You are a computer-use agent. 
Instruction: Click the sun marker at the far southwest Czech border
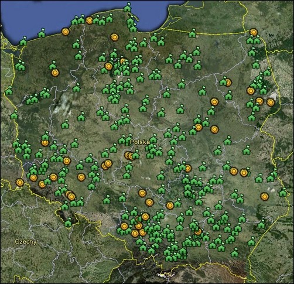point(20,183)
